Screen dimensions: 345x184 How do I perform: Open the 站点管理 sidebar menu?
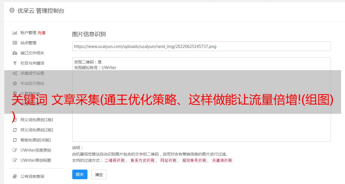(x=28, y=43)
